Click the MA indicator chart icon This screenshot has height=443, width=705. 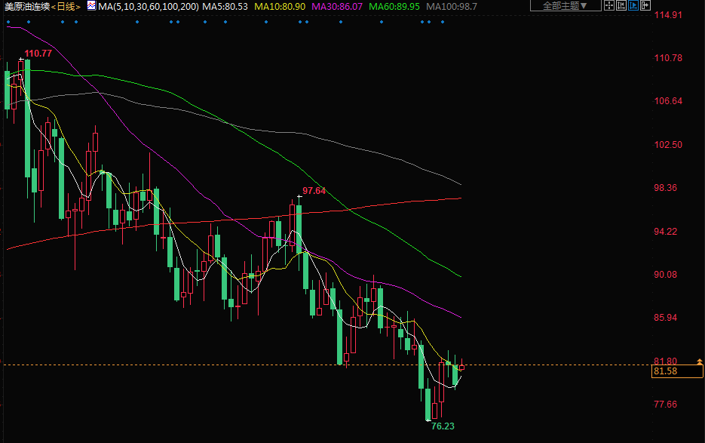pyautogui.click(x=91, y=6)
